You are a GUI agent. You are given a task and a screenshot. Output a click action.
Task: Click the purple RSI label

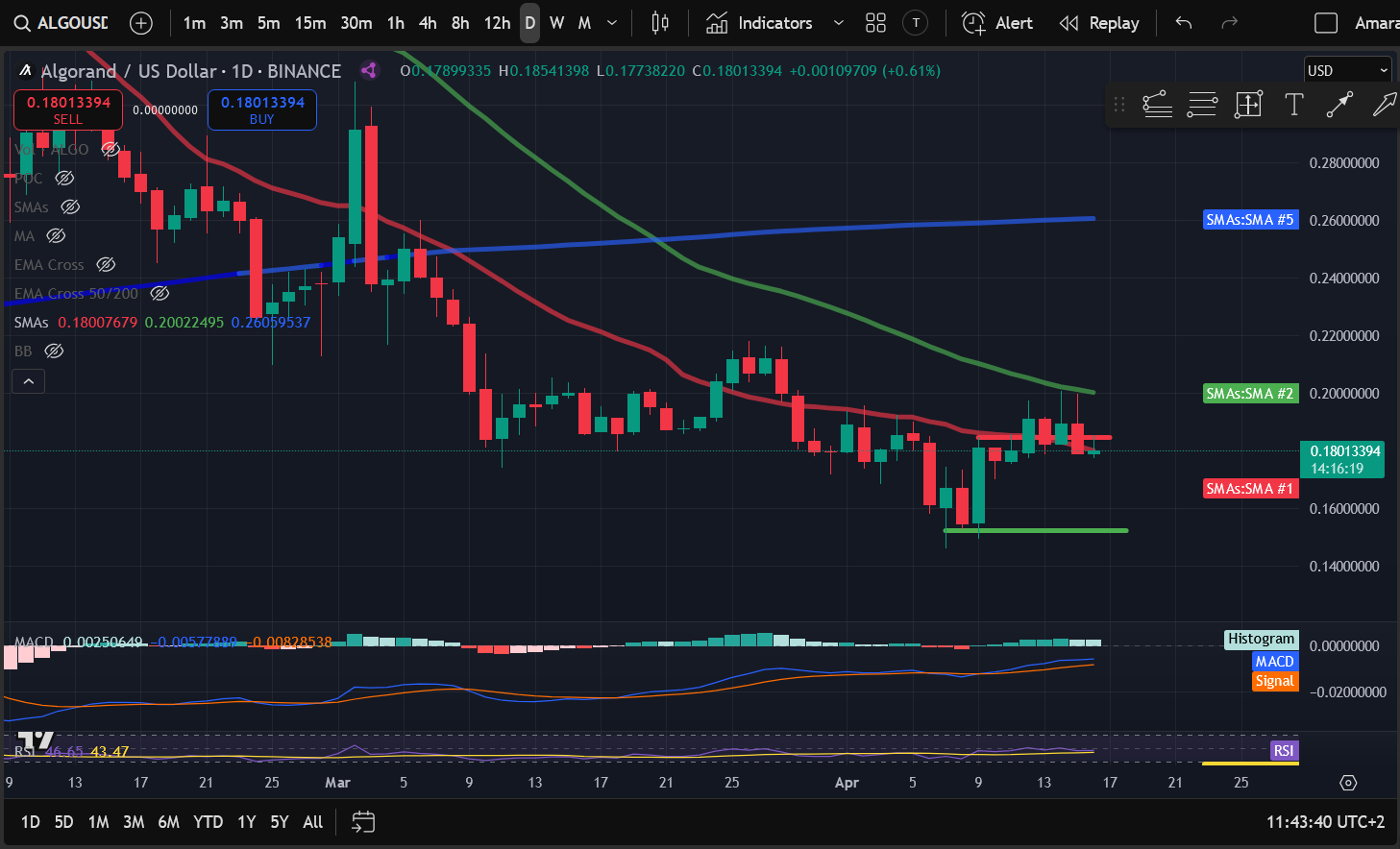pyautogui.click(x=1284, y=750)
